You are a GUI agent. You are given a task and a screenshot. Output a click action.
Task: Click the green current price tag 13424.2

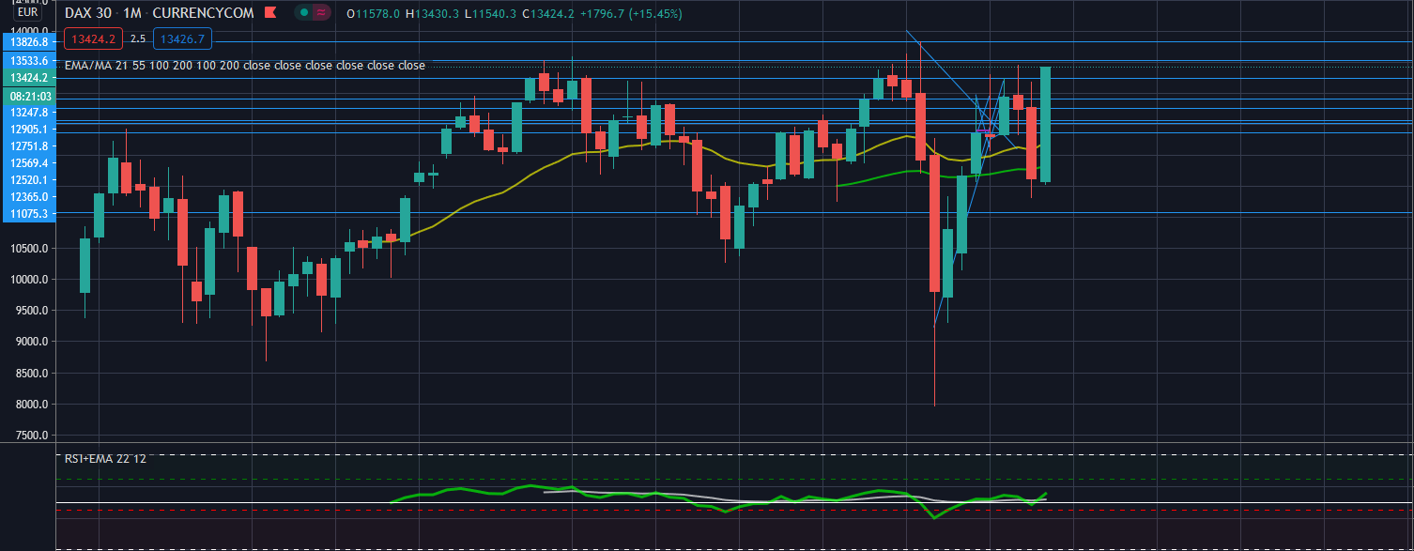click(28, 80)
